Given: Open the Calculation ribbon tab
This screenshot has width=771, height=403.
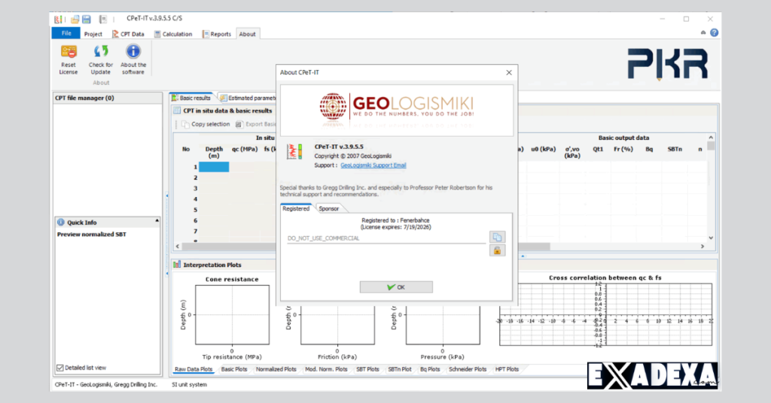Looking at the screenshot, I should pos(173,34).
